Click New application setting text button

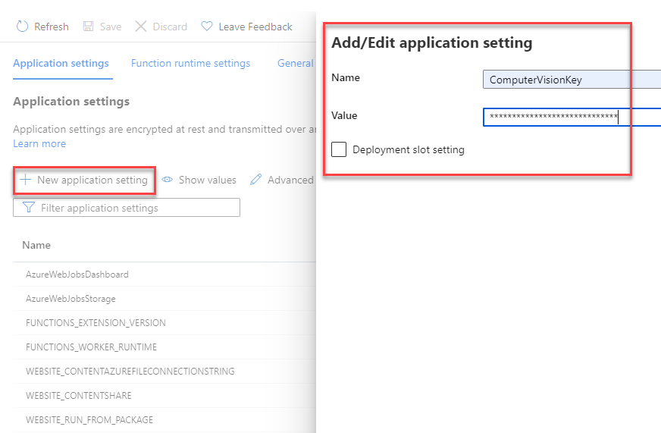[92, 180]
